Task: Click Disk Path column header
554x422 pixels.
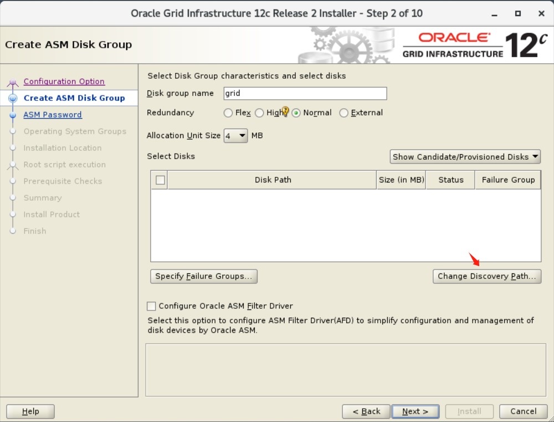Action: pos(272,180)
